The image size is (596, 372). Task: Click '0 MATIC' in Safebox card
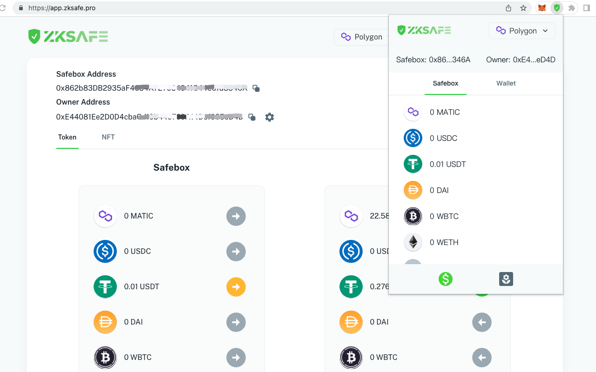point(138,216)
